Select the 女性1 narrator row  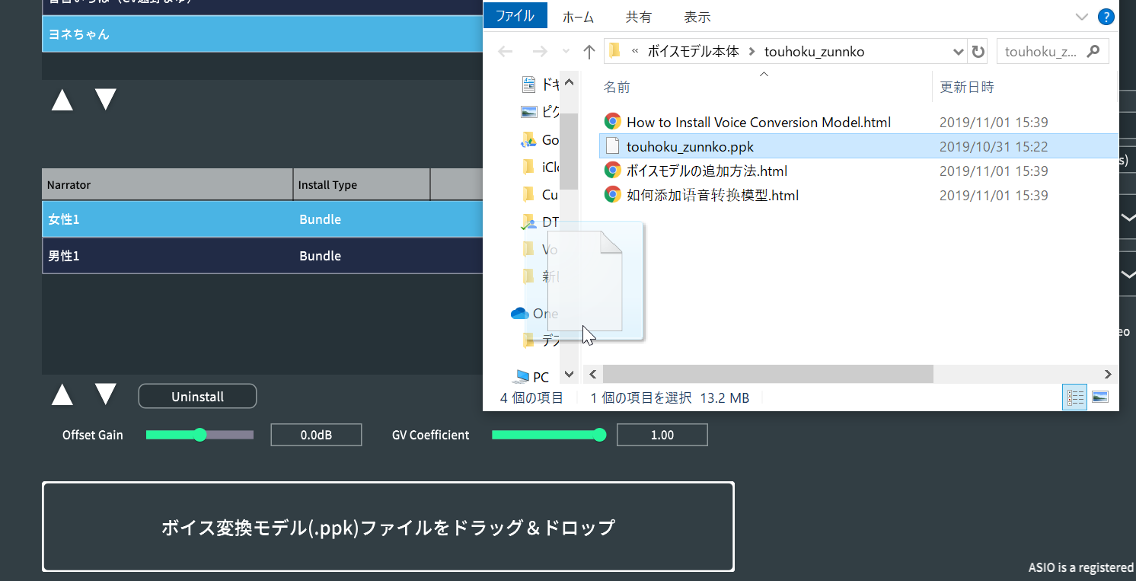pyautogui.click(x=263, y=219)
